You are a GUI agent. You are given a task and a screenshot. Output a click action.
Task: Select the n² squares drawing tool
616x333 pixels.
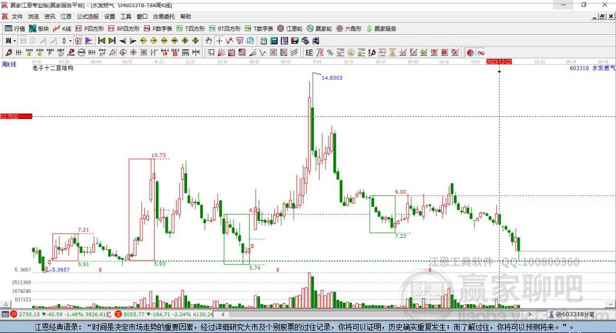point(102,53)
